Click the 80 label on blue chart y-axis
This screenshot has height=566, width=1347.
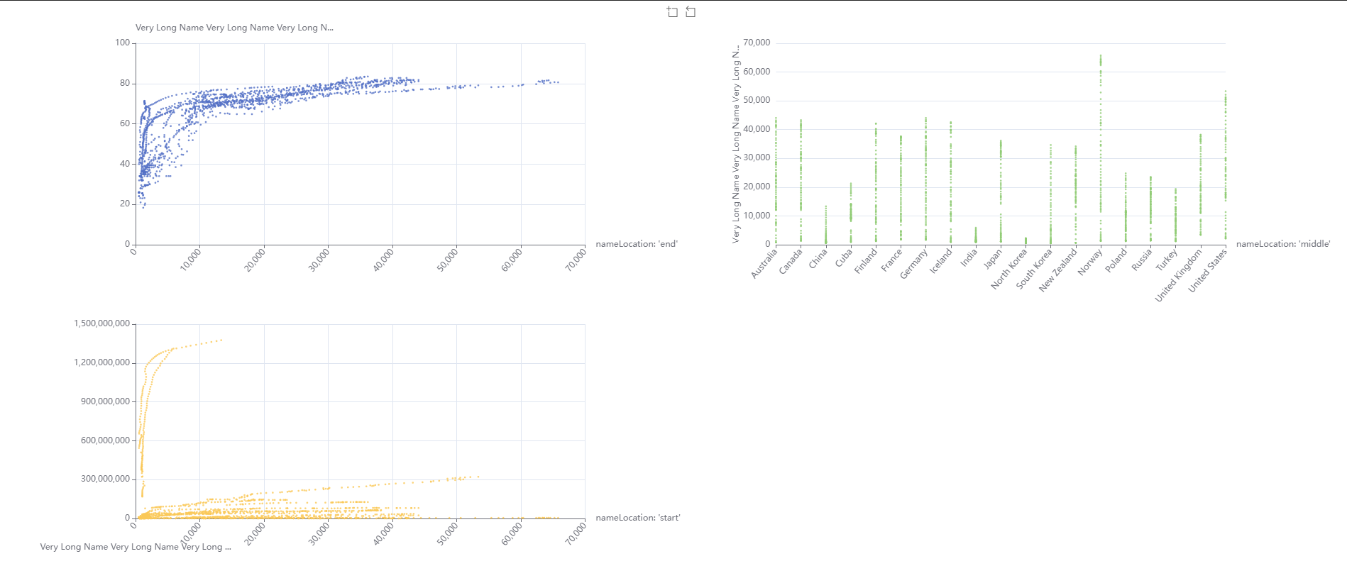click(125, 84)
